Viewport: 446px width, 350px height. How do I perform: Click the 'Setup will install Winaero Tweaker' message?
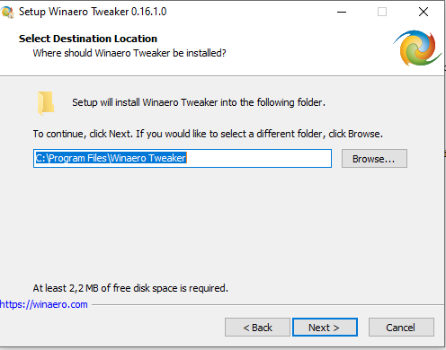[199, 102]
